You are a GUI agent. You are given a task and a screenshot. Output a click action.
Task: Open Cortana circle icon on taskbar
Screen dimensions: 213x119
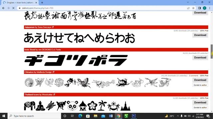65,116
